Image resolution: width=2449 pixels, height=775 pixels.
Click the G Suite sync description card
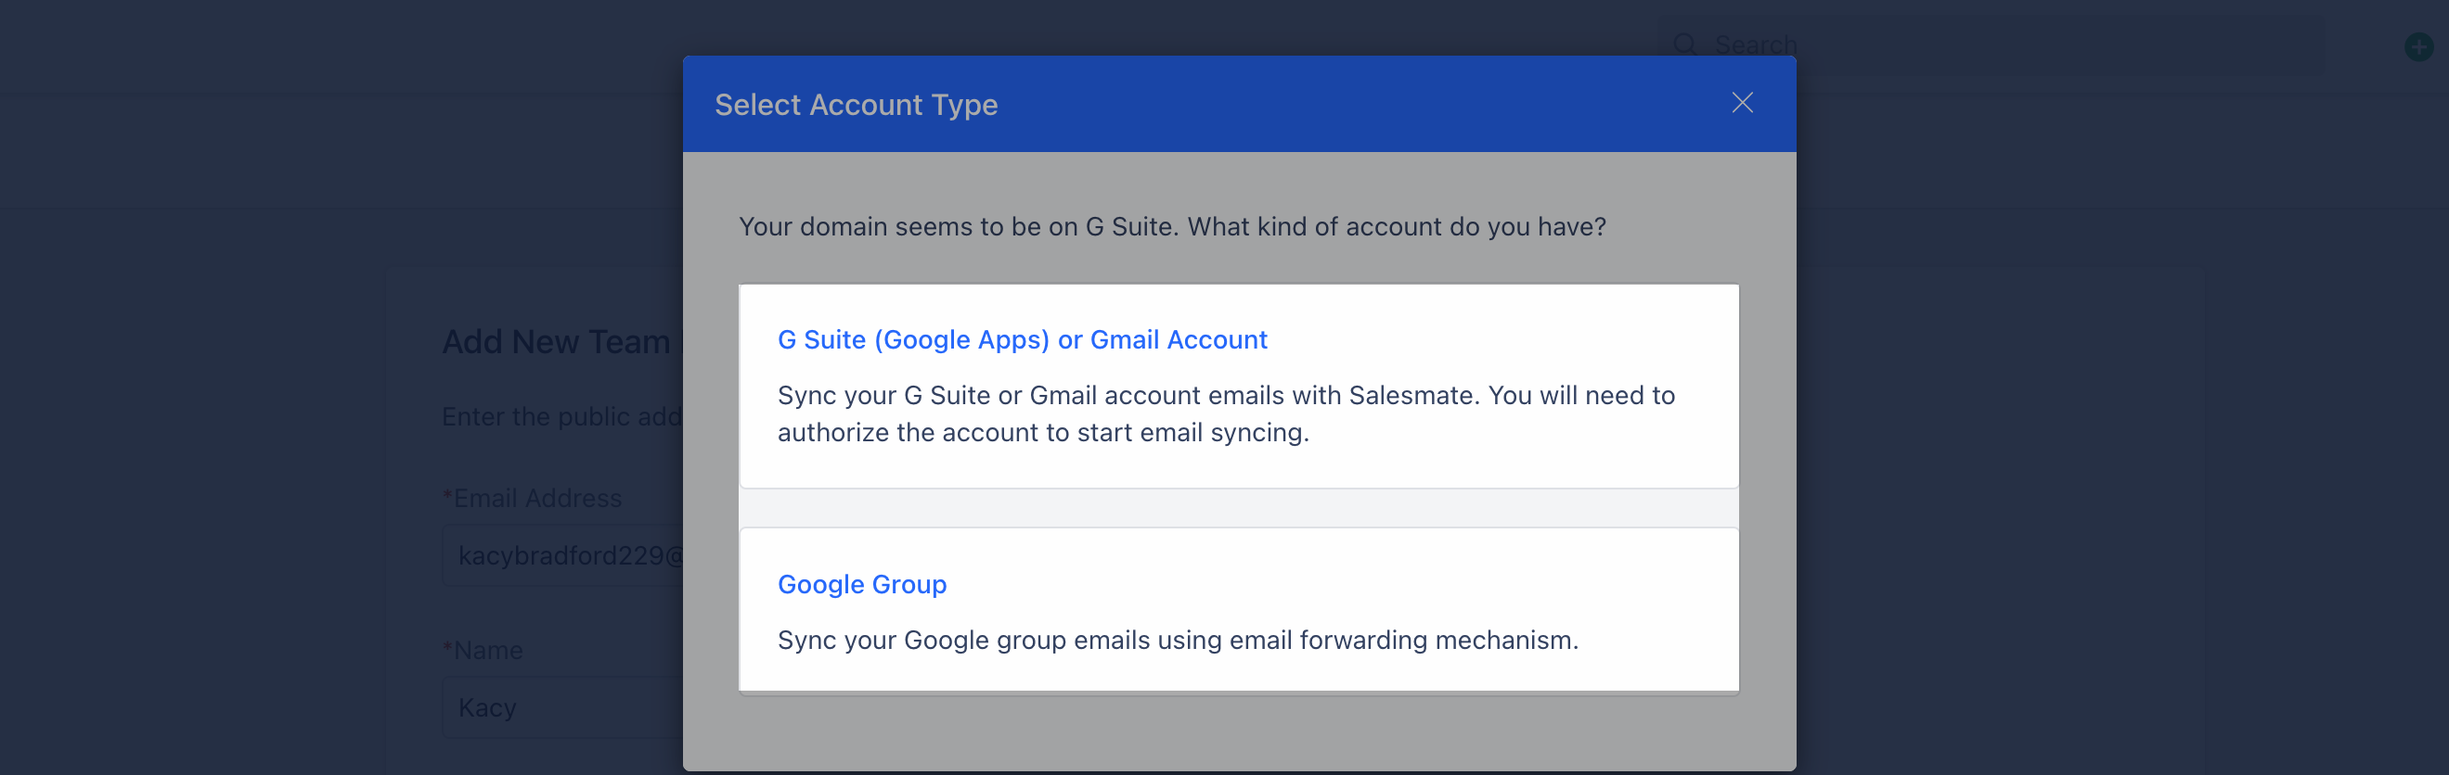tap(1239, 386)
